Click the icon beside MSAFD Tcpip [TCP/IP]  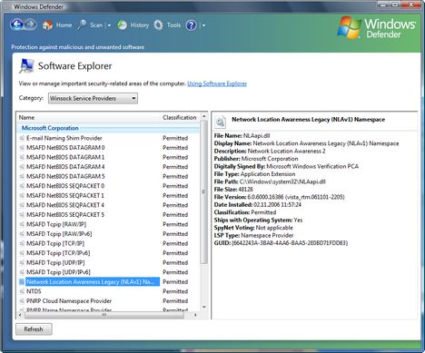click(x=22, y=243)
